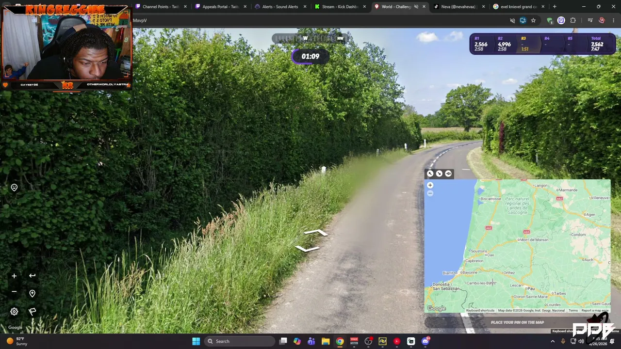Select the R1 round score of 2,566
Image resolution: width=621 pixels, height=349 pixels.
(x=481, y=44)
